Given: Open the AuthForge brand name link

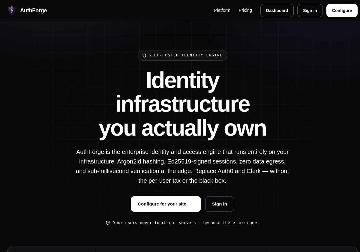Looking at the screenshot, I should (x=33, y=10).
